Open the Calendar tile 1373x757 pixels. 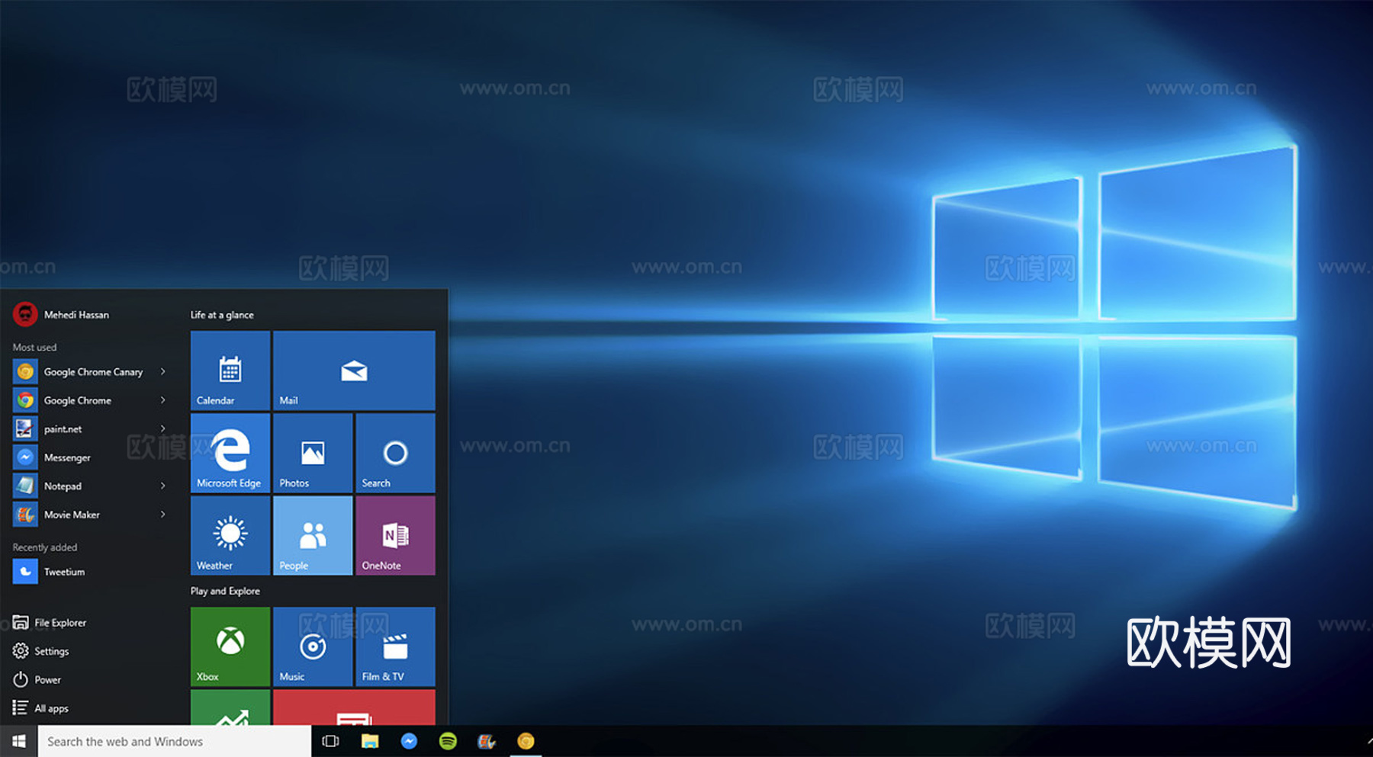click(230, 370)
